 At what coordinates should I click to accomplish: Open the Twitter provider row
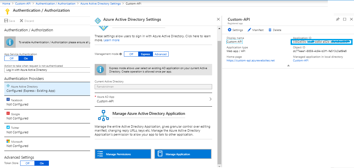click(47, 130)
